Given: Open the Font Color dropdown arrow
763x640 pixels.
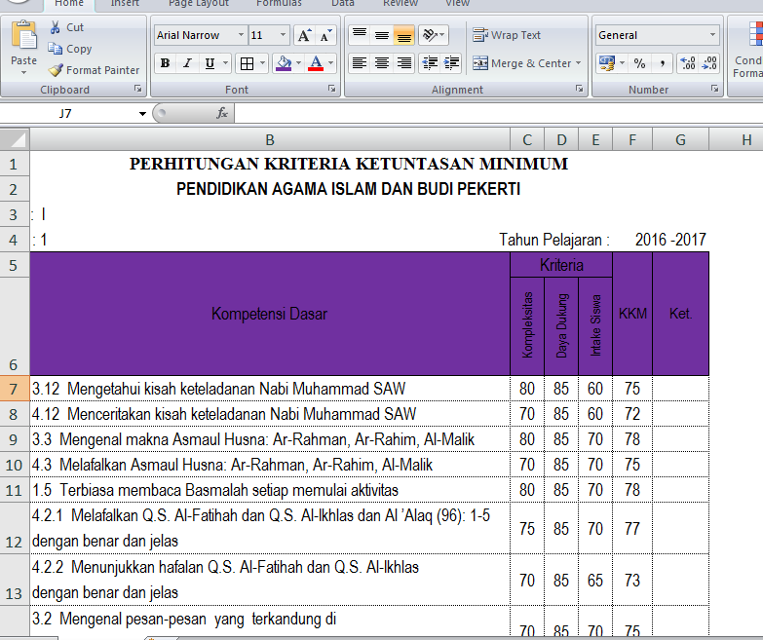Looking at the screenshot, I should (x=331, y=63).
